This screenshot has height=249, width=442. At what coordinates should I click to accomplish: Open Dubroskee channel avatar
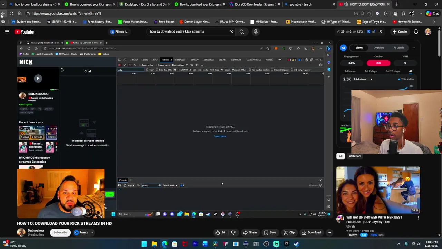click(21, 232)
